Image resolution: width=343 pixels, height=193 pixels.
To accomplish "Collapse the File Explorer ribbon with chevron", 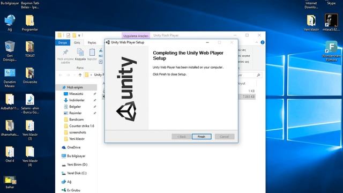I will [x=257, y=42].
